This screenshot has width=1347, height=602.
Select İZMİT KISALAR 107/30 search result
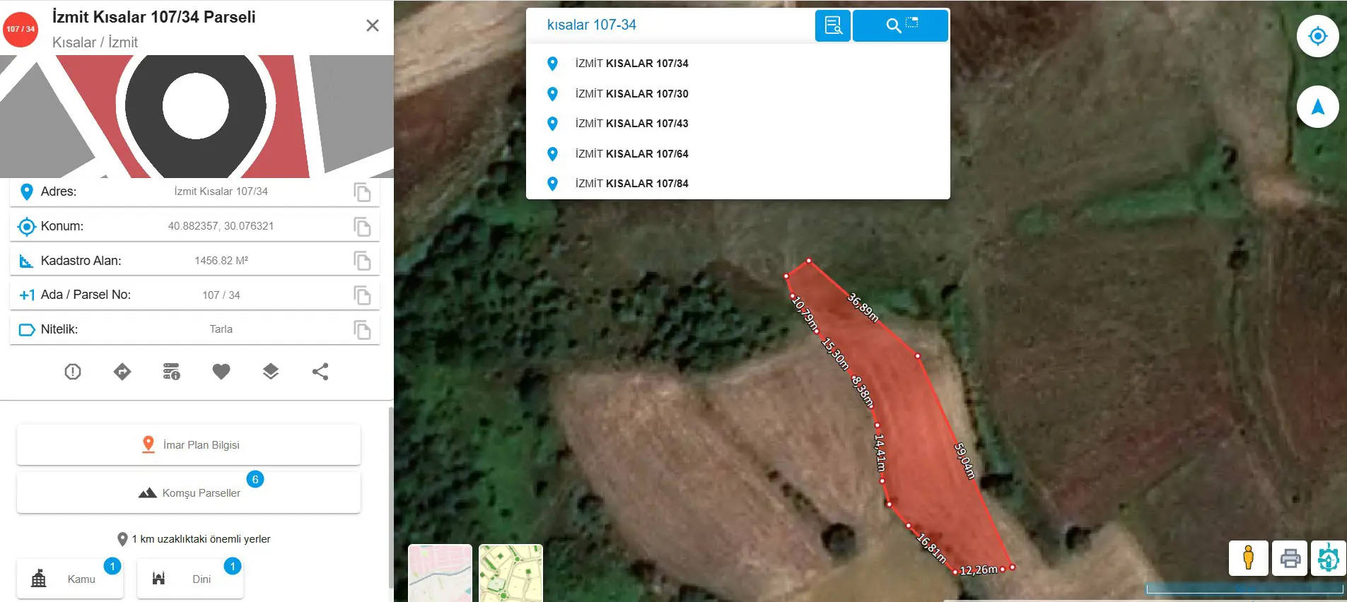[x=737, y=94]
